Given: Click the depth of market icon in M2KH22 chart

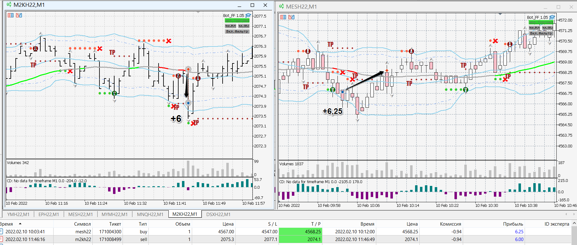Looking at the screenshot, I should pos(19,15).
